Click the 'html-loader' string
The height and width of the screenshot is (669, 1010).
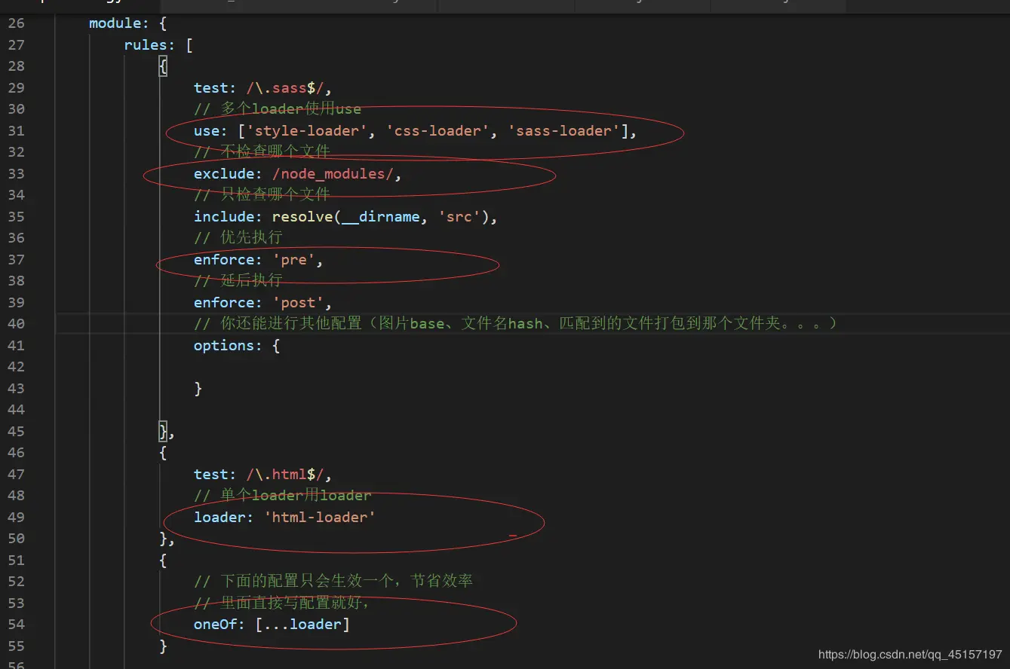coord(320,518)
